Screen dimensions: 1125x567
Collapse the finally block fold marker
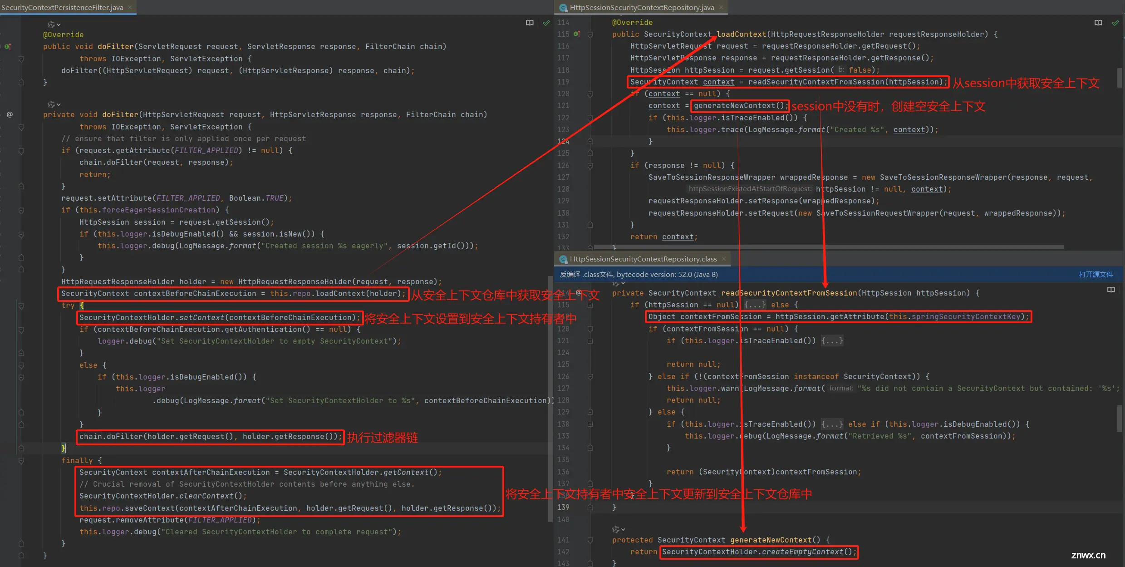(x=21, y=460)
